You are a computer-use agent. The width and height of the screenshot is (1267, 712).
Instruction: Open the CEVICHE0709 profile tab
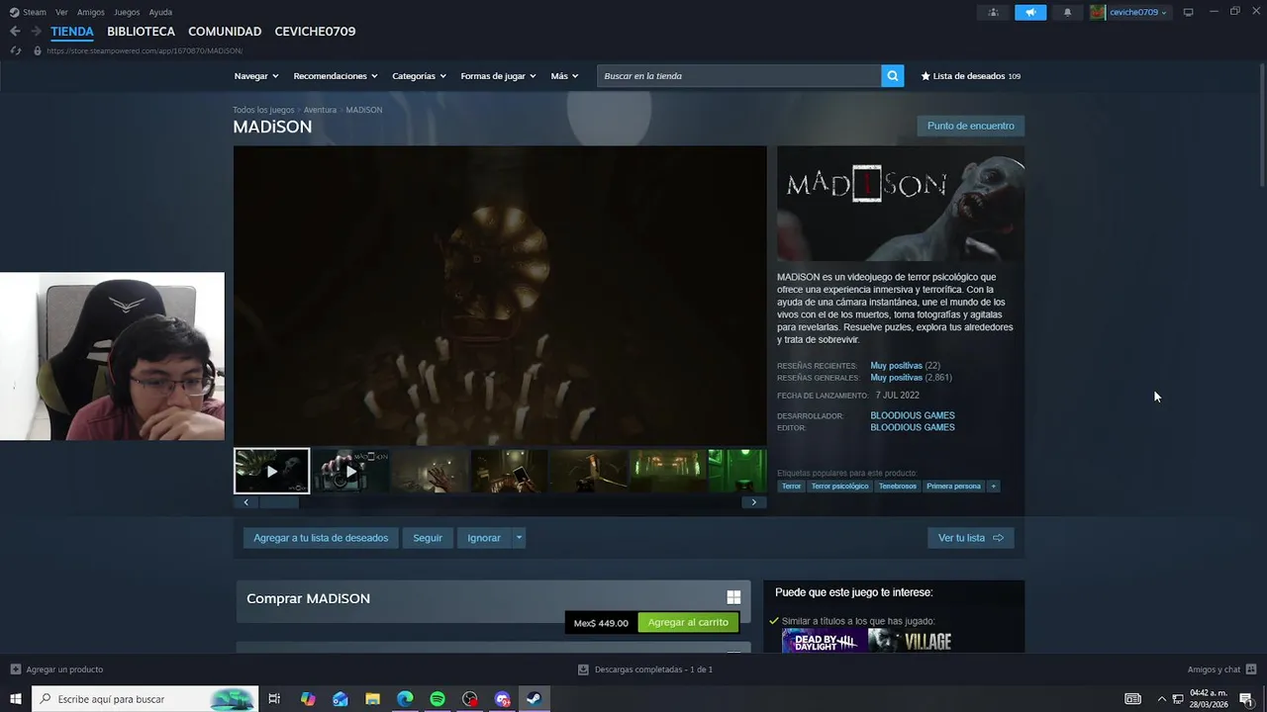pyautogui.click(x=315, y=32)
